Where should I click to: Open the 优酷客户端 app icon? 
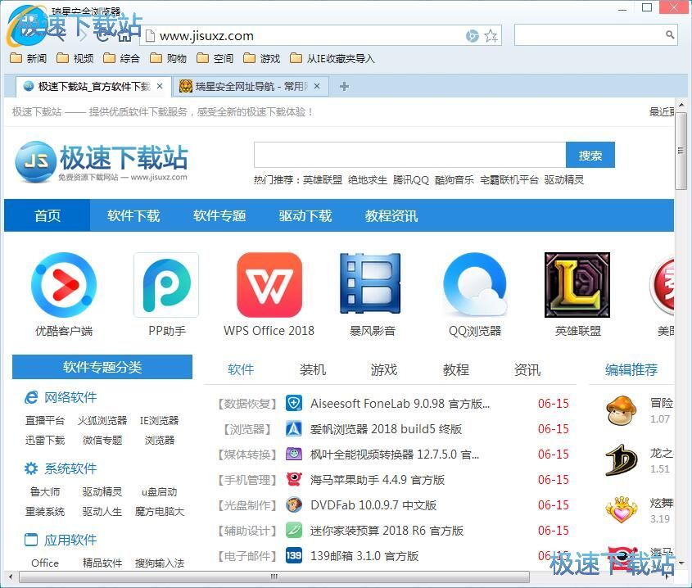click(x=64, y=285)
